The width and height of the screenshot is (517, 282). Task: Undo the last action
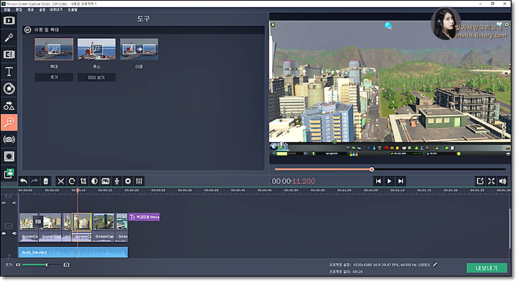(x=24, y=181)
